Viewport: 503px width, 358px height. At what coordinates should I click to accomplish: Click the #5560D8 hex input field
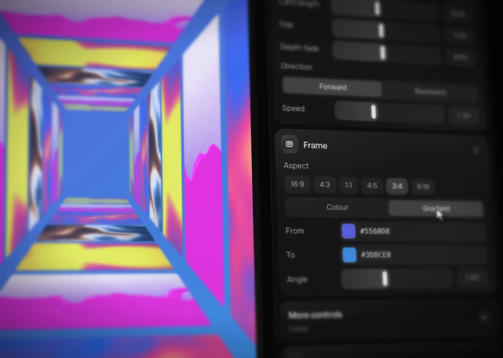point(413,232)
